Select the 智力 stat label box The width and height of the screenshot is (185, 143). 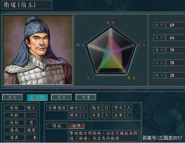pos(159,50)
